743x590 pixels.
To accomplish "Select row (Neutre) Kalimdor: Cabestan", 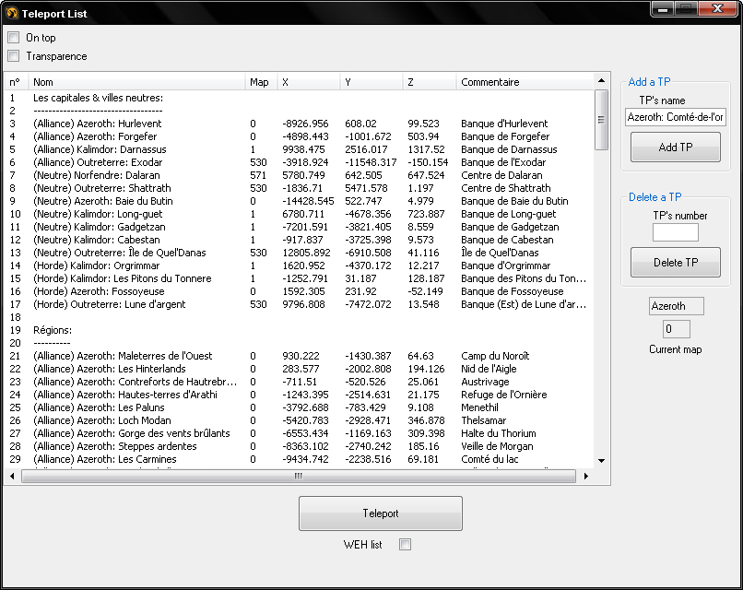I will pyautogui.click(x=299, y=240).
